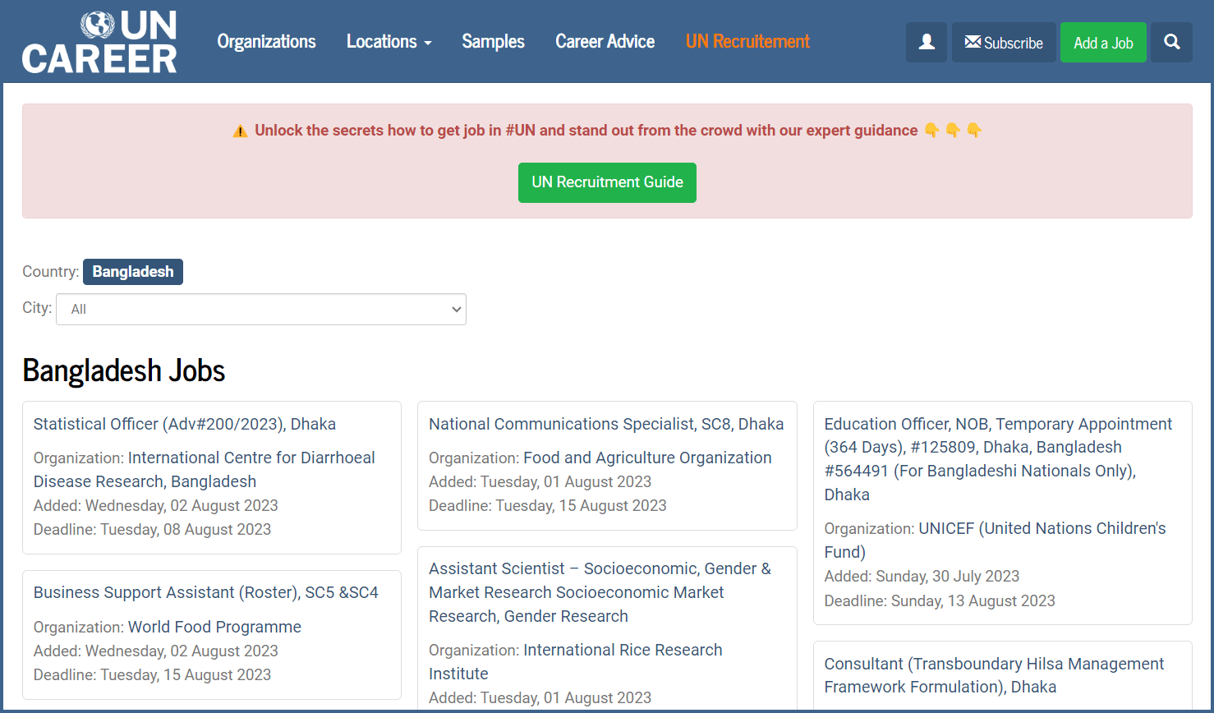Screen dimensions: 1214x713
Task: Open the user account icon button
Action: tap(927, 42)
